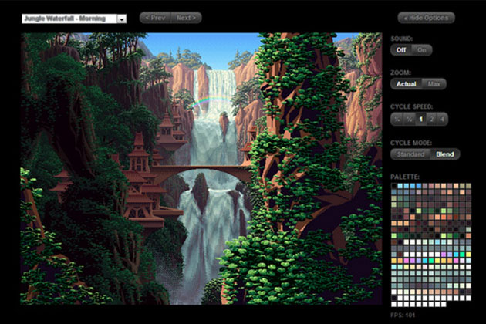This screenshot has height=324, width=486.
Task: Set zoom to Max
Action: pyautogui.click(x=434, y=84)
